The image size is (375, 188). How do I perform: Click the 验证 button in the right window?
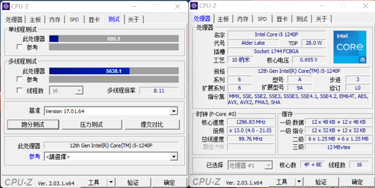321,182
